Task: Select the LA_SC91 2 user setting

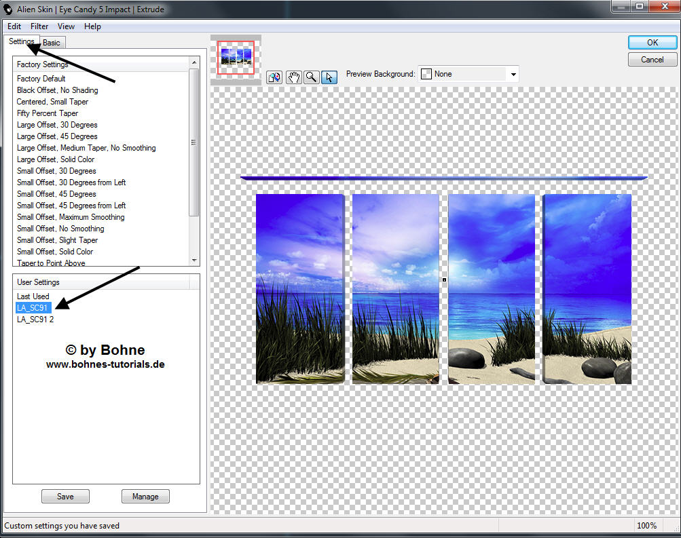Action: 35,320
